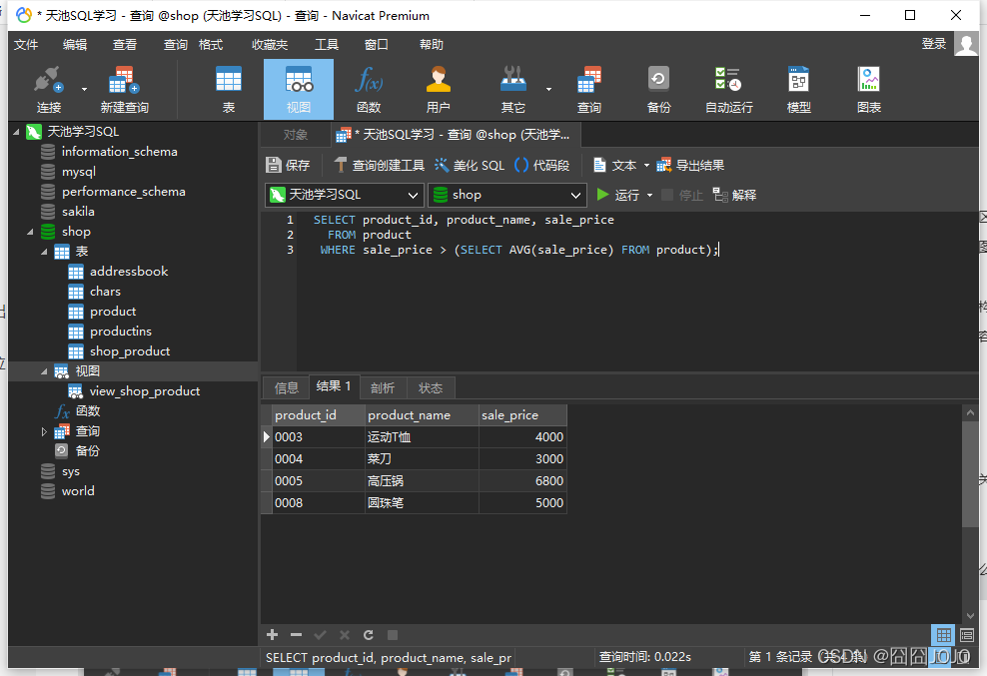987x676 pixels.
Task: Select the world database
Action: tap(78, 491)
